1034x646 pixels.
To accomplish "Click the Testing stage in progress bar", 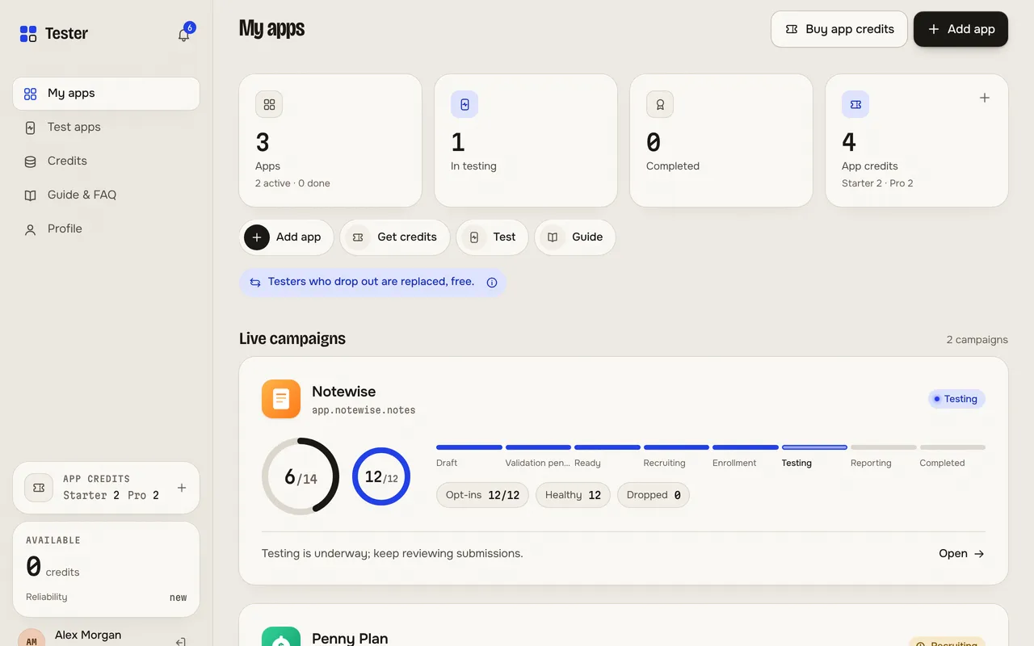I will pos(814,457).
